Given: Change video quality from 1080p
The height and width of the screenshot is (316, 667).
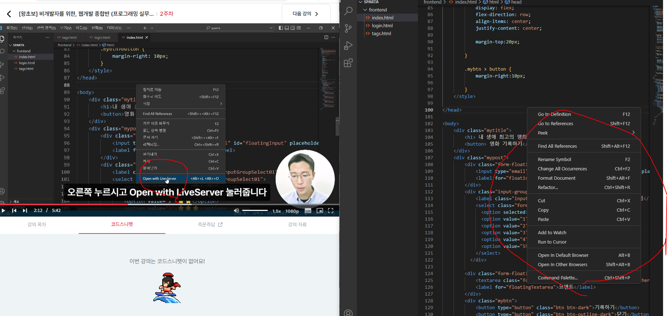Looking at the screenshot, I should 292,211.
